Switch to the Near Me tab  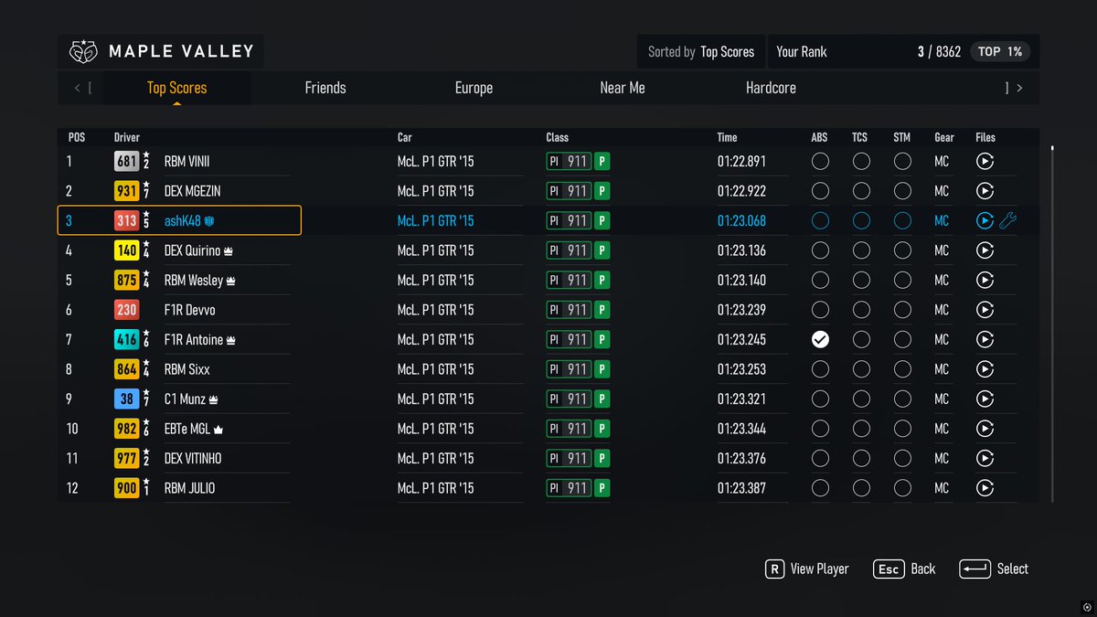pos(623,88)
